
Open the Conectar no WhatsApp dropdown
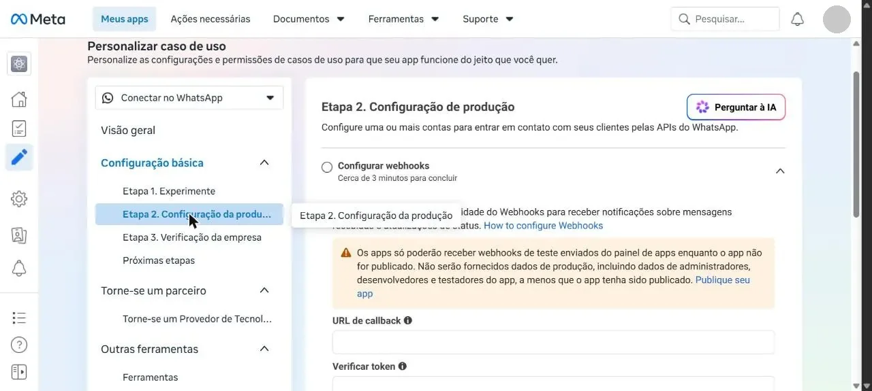tap(189, 98)
